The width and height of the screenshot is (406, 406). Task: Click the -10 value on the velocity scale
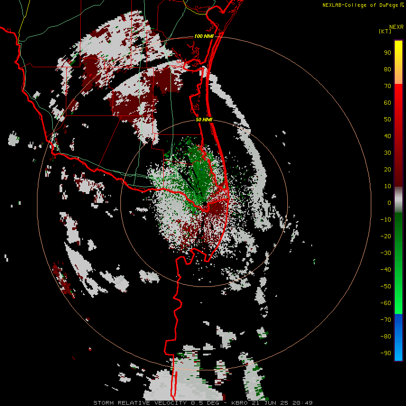(386, 220)
